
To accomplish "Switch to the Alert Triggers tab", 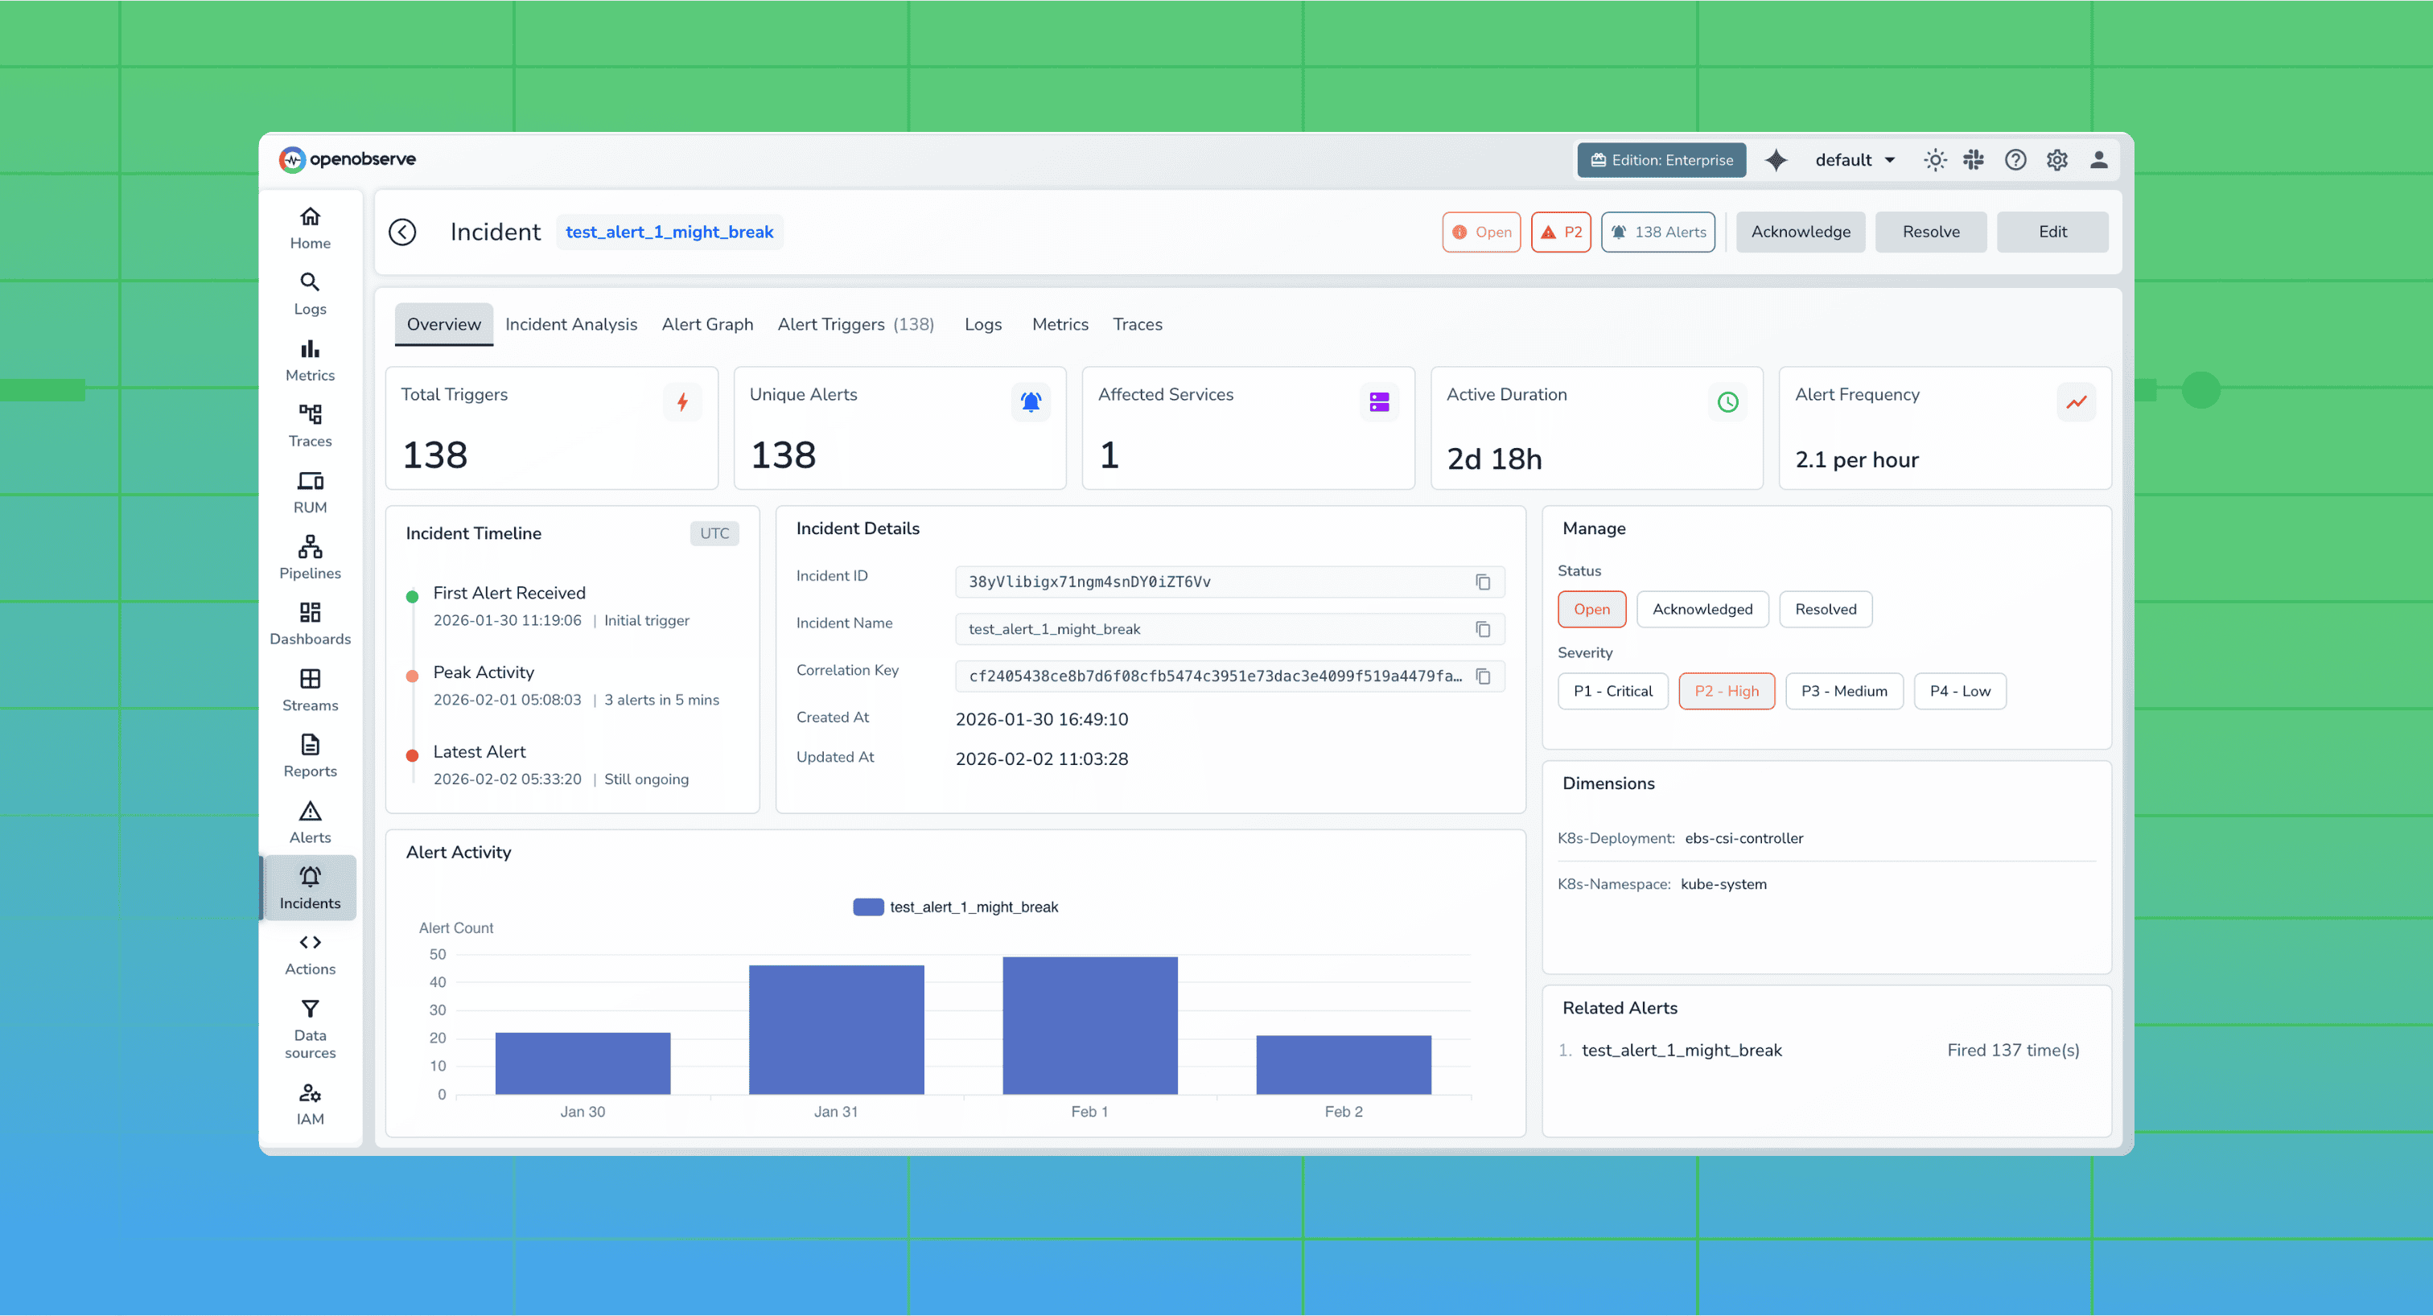I will pos(854,324).
